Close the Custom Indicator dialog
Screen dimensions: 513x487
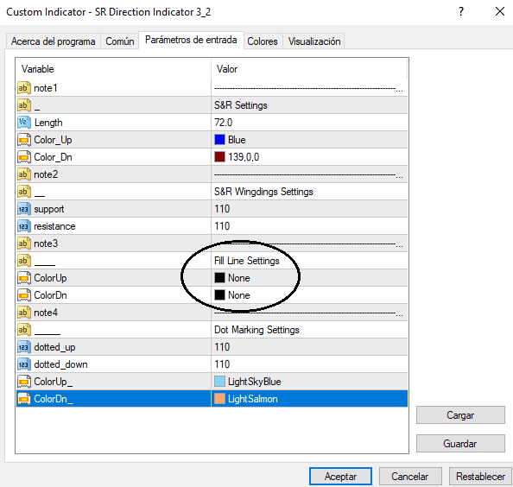tap(499, 12)
